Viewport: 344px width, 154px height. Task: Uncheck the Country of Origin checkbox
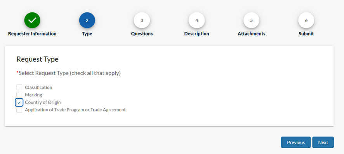tap(19, 102)
